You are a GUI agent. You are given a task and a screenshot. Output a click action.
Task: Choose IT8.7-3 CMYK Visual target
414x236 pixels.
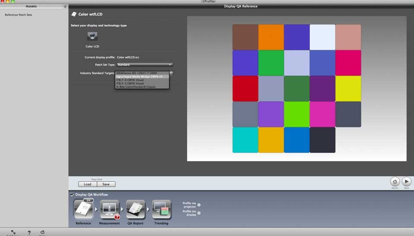(x=142, y=83)
